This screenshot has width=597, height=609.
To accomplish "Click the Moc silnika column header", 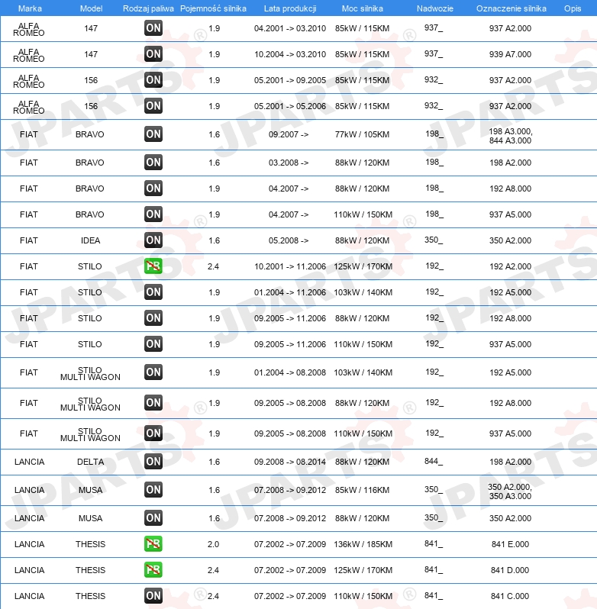I will click(x=363, y=8).
